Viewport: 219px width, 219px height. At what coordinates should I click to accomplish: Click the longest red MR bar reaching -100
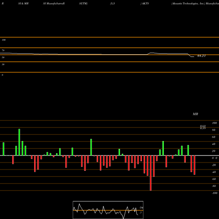(151, 173)
